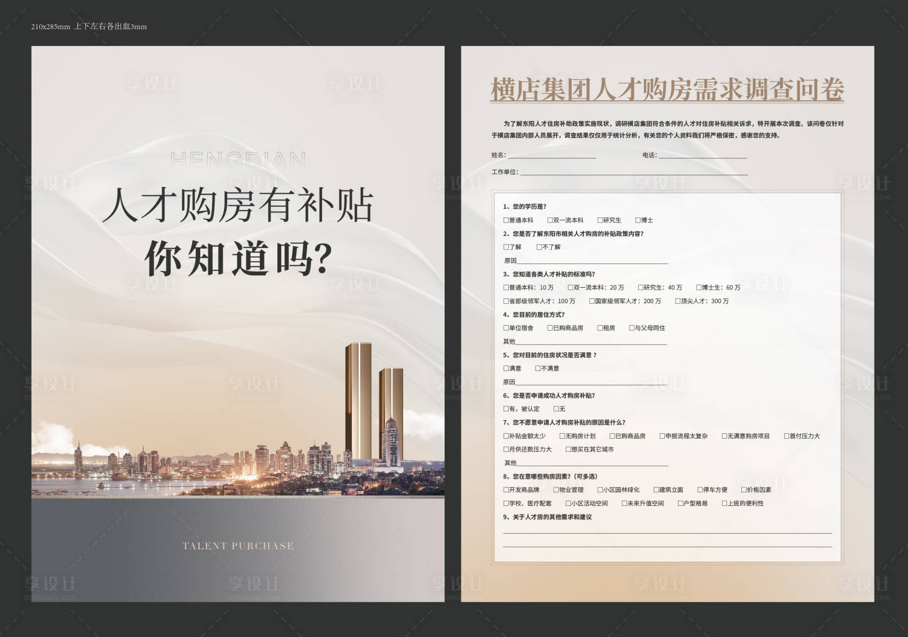Tick the 租房 checkbox

[x=600, y=328]
